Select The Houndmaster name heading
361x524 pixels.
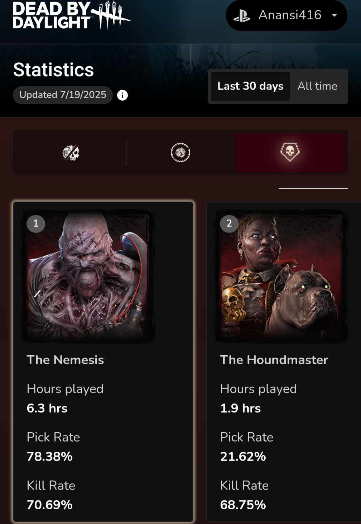(x=274, y=360)
